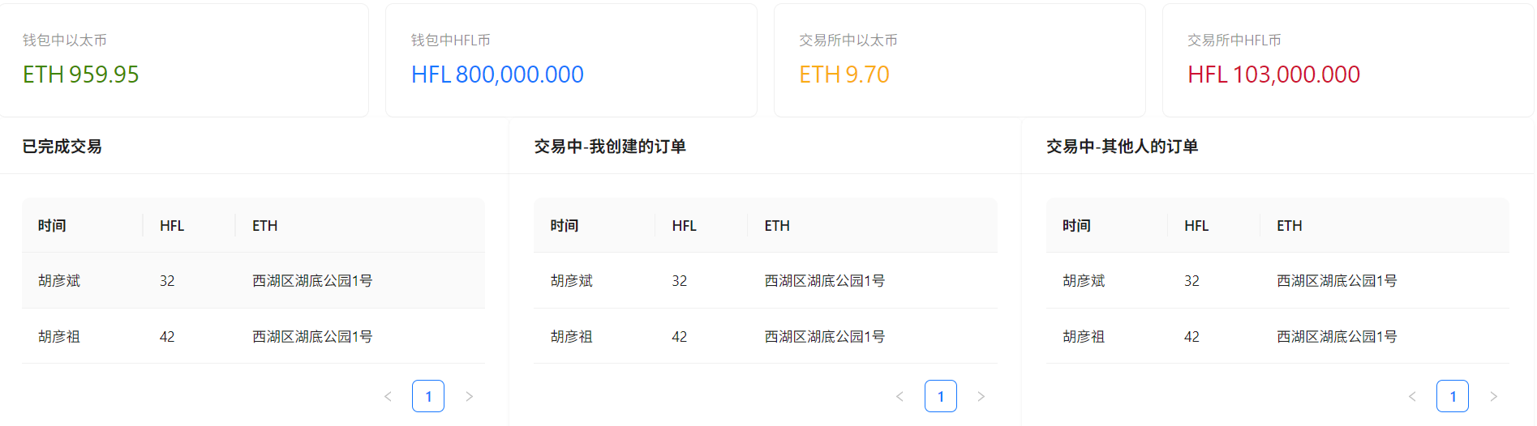The height and width of the screenshot is (426, 1537).
Task: Click the 交易所中以太币 ETH 9.70 card
Action: [x=960, y=61]
